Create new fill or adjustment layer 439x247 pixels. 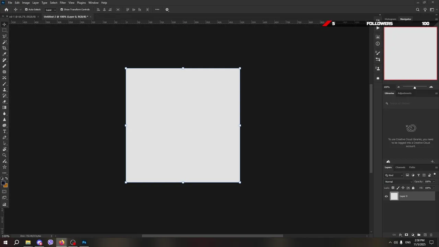[x=413, y=235]
